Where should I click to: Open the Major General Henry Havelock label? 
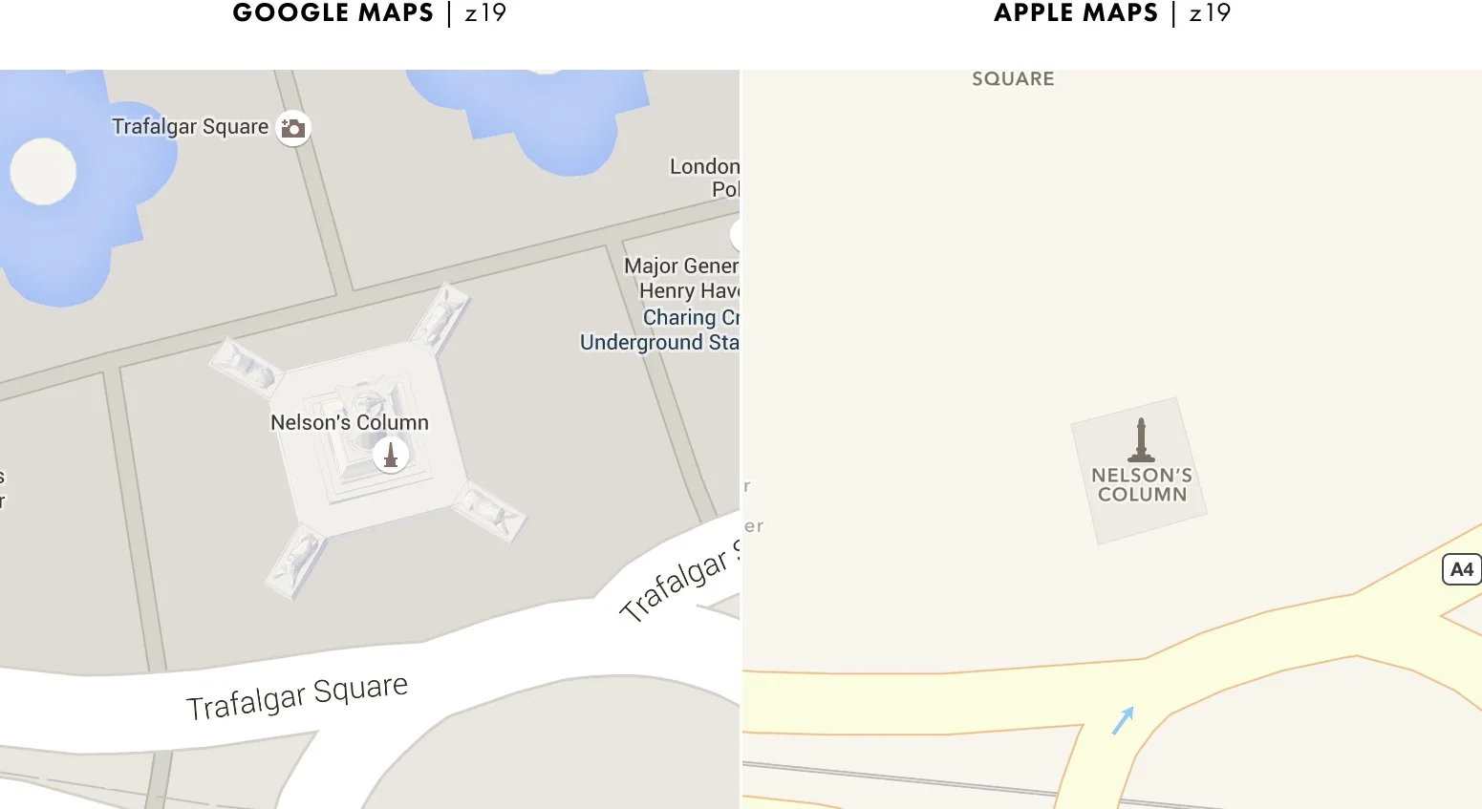[681, 278]
